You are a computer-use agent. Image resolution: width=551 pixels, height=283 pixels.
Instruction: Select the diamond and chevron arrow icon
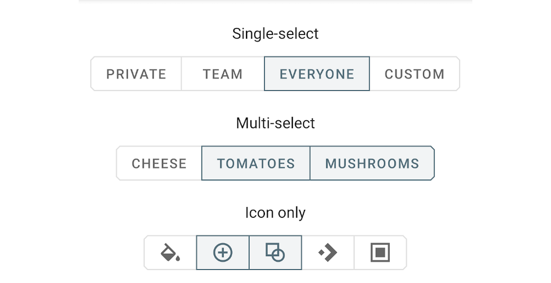point(328,253)
